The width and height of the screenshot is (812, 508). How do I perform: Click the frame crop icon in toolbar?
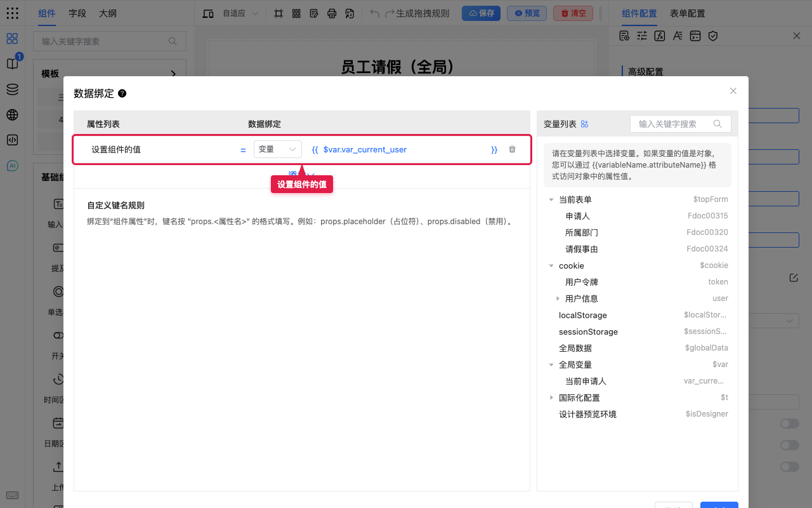tap(278, 13)
